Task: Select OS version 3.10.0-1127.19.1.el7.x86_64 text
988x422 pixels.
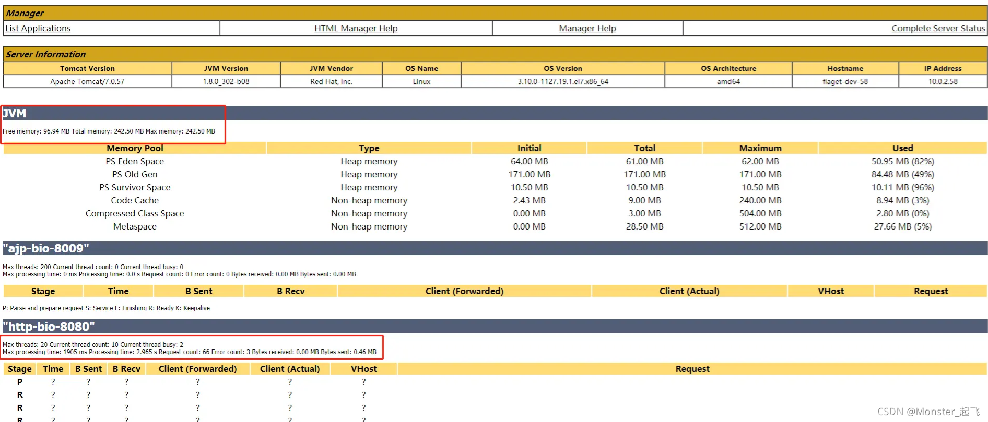Action: [563, 81]
